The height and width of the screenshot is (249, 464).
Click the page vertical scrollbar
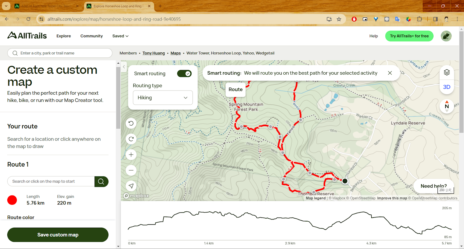[x=461, y=82]
